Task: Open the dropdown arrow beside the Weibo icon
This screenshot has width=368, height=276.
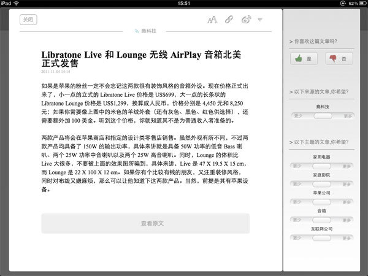Action: pos(260,20)
